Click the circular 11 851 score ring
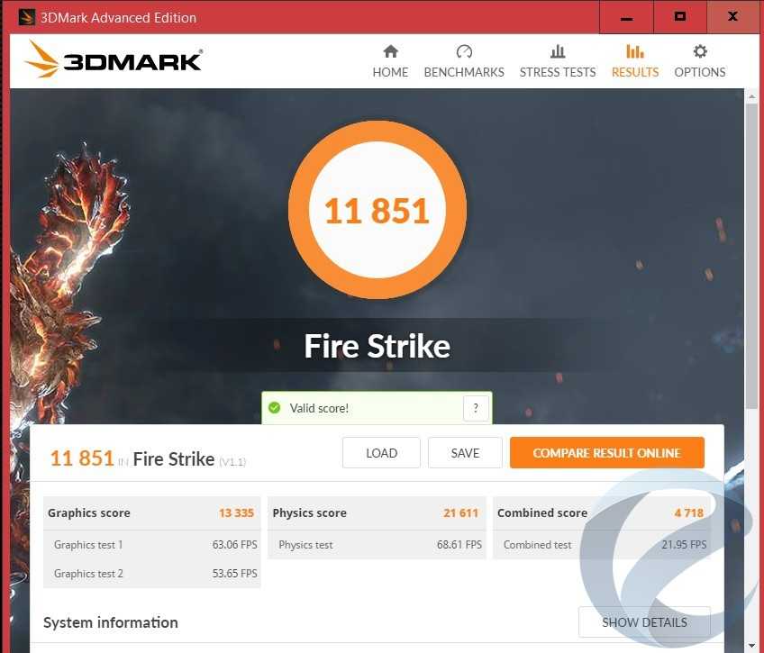764x653 pixels. (x=377, y=210)
